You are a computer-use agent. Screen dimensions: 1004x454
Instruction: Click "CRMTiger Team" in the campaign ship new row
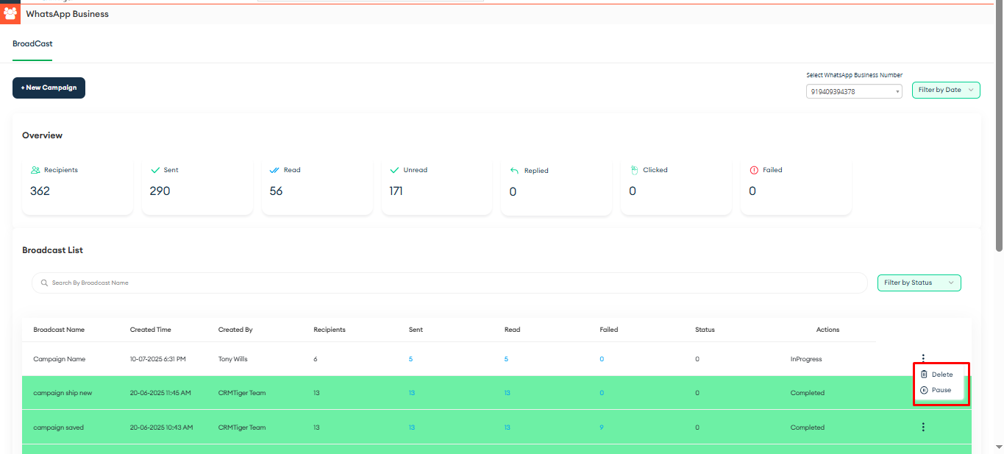pyautogui.click(x=242, y=393)
